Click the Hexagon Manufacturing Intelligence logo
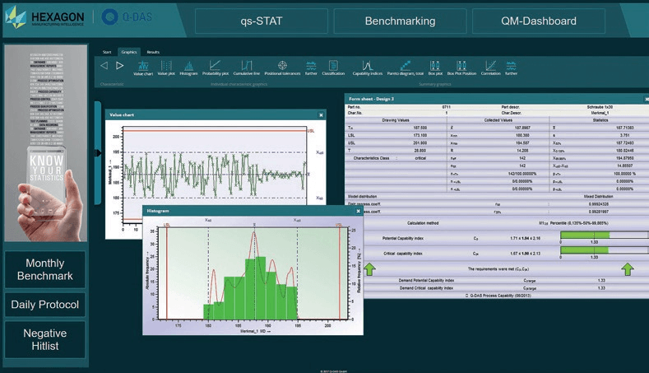649x373 pixels. pos(44,17)
